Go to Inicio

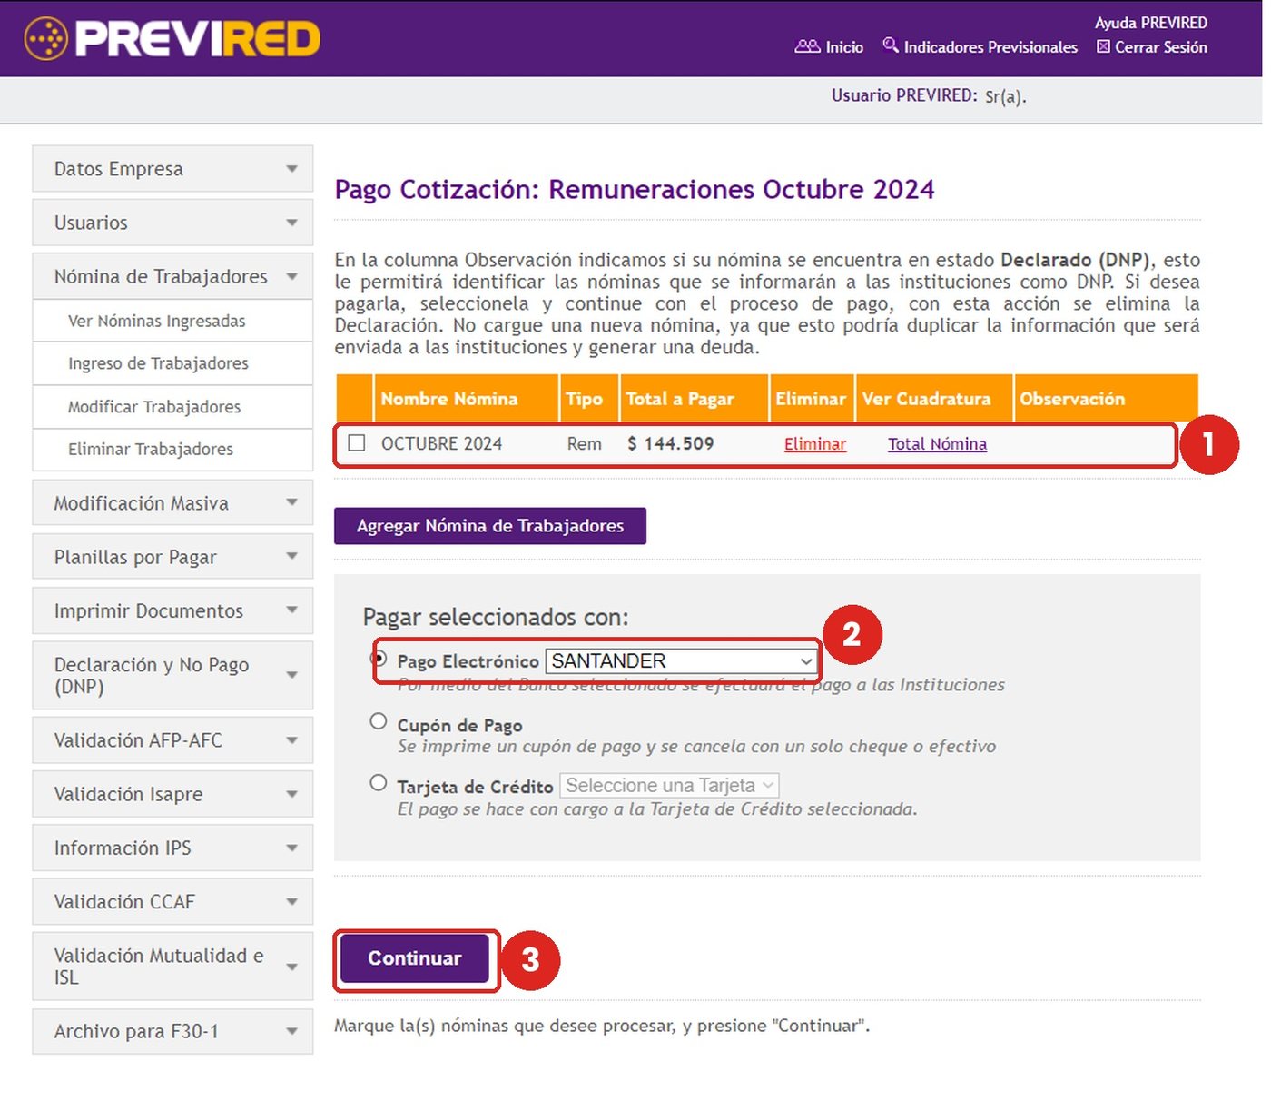pyautogui.click(x=844, y=47)
